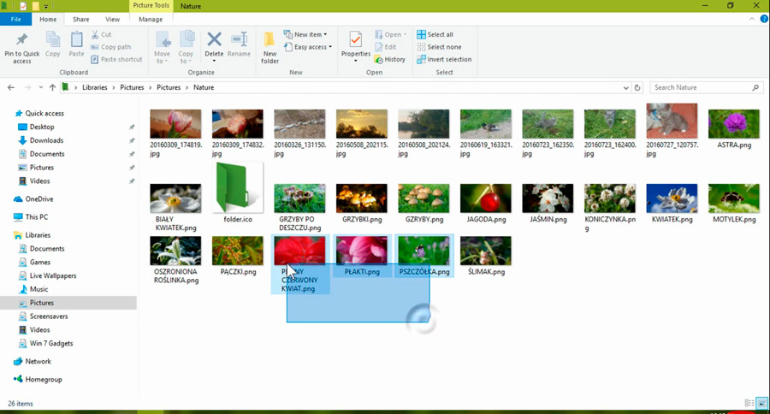
Task: Select the Screensavers library
Action: tap(49, 316)
